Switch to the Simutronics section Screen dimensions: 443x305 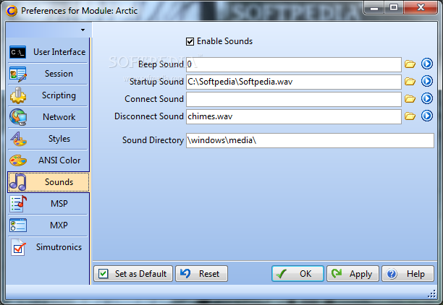point(48,247)
